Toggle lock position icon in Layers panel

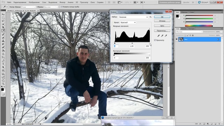tap(190, 35)
